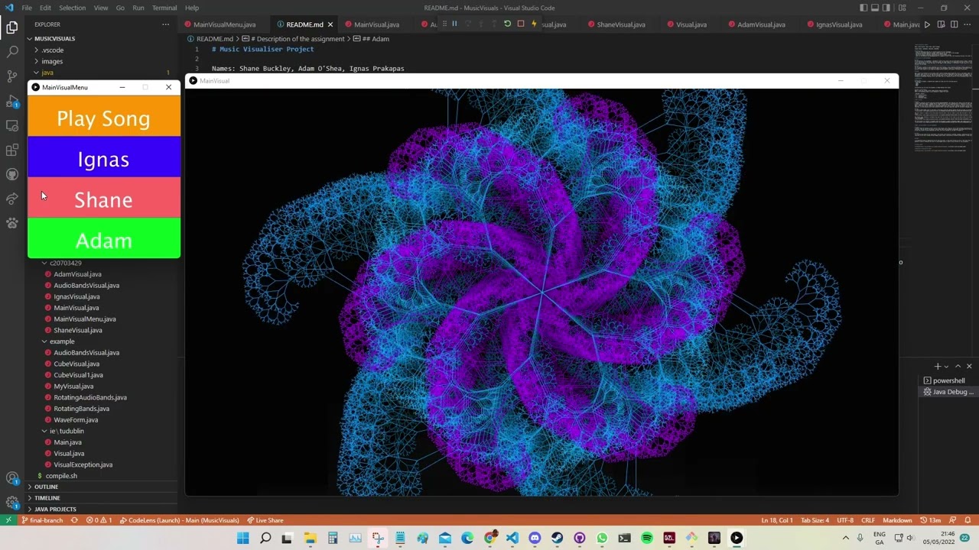Toggle the primary side bar layout
The height and width of the screenshot is (550, 979).
click(863, 8)
